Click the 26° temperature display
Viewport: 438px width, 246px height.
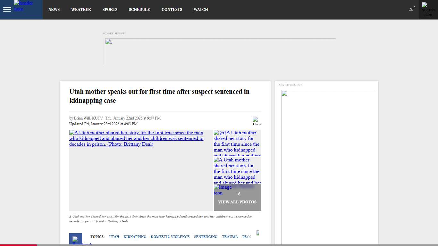[411, 9]
